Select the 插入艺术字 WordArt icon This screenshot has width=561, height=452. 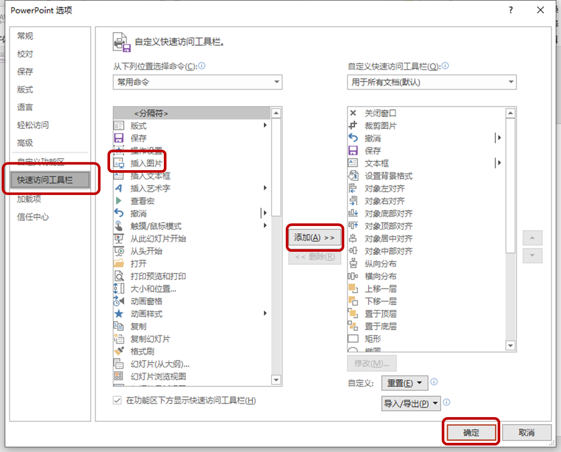coord(119,188)
